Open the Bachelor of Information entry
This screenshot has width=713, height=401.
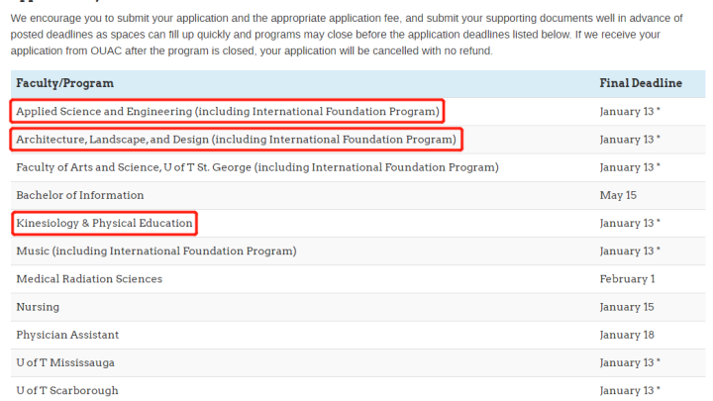coord(80,195)
